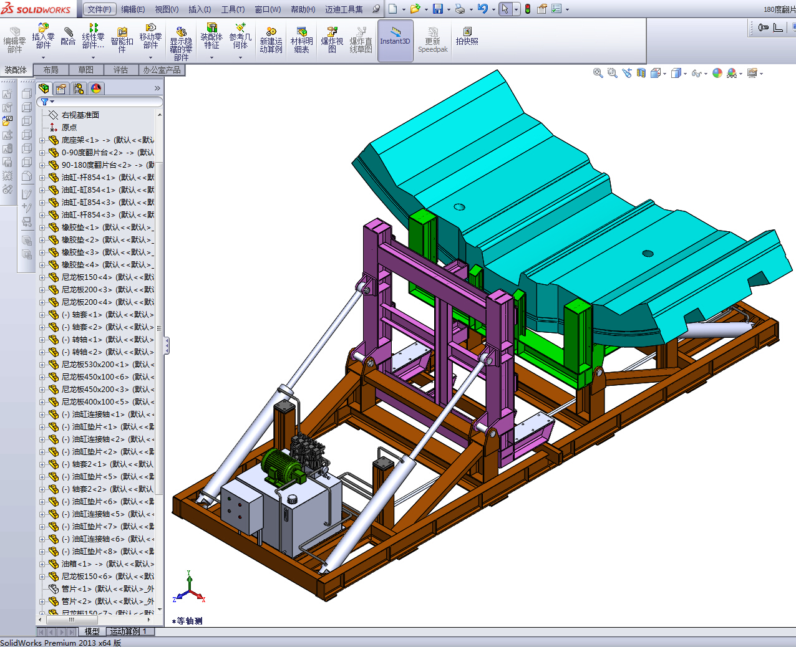The height and width of the screenshot is (647, 796).
Task: Click the 爆炸视图 exploded view tool
Action: click(x=332, y=41)
